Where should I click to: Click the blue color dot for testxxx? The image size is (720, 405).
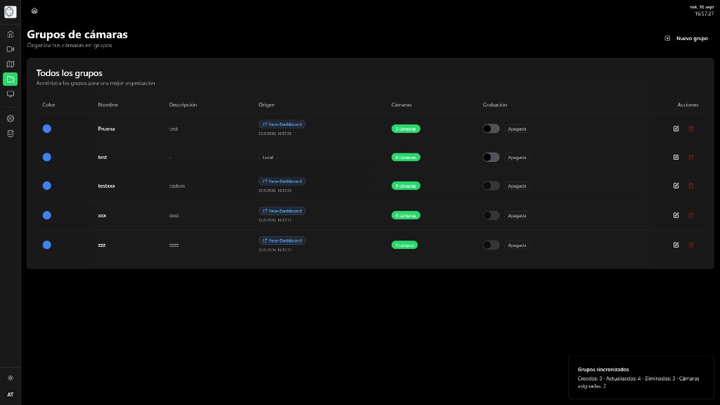pyautogui.click(x=47, y=186)
